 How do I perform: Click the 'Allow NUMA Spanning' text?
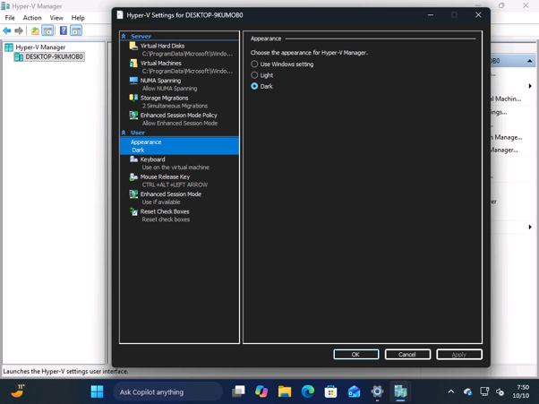169,89
